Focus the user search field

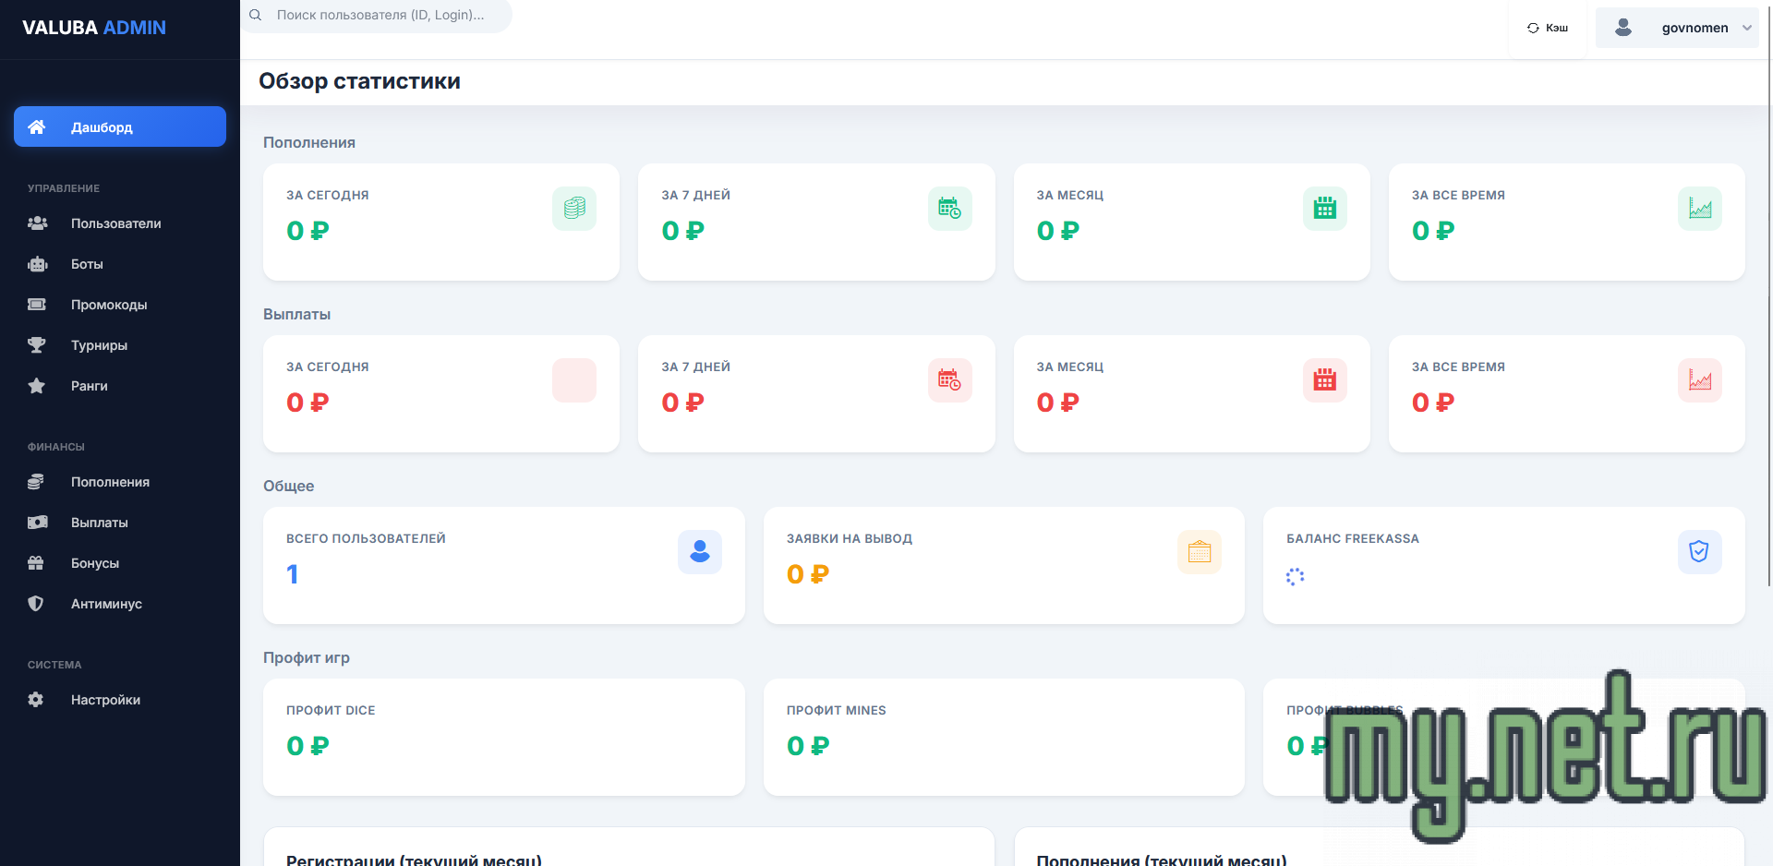coord(388,16)
